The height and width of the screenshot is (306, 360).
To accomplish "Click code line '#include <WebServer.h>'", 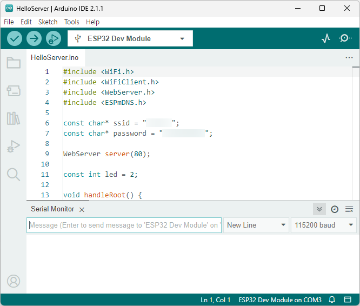I will click(109, 92).
